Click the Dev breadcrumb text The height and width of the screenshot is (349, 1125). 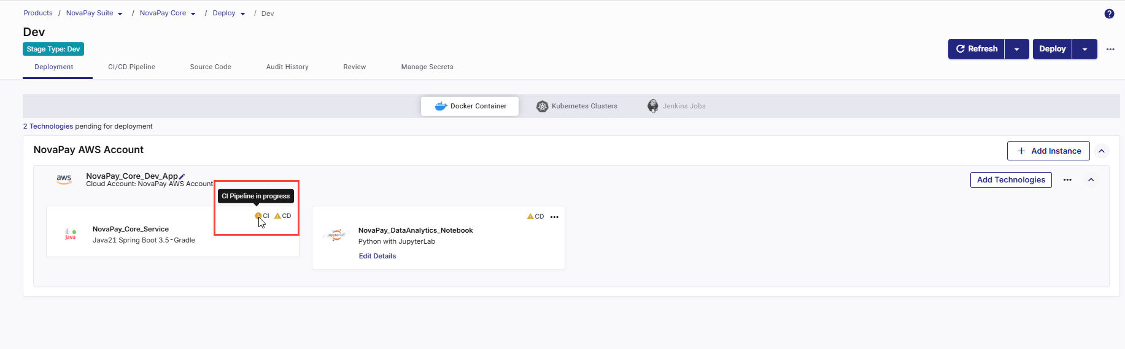click(268, 13)
